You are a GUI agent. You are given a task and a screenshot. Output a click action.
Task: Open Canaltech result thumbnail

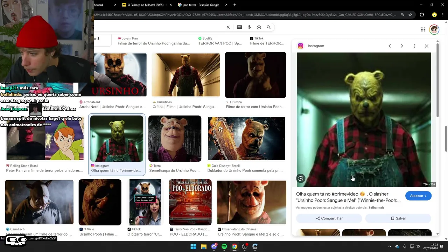[x=39, y=202]
